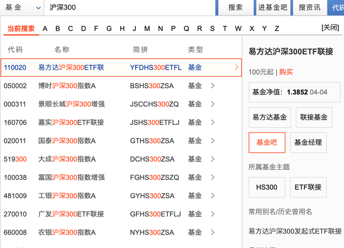Click the 联接基金 button
The width and height of the screenshot is (344, 248).
[x=314, y=117]
